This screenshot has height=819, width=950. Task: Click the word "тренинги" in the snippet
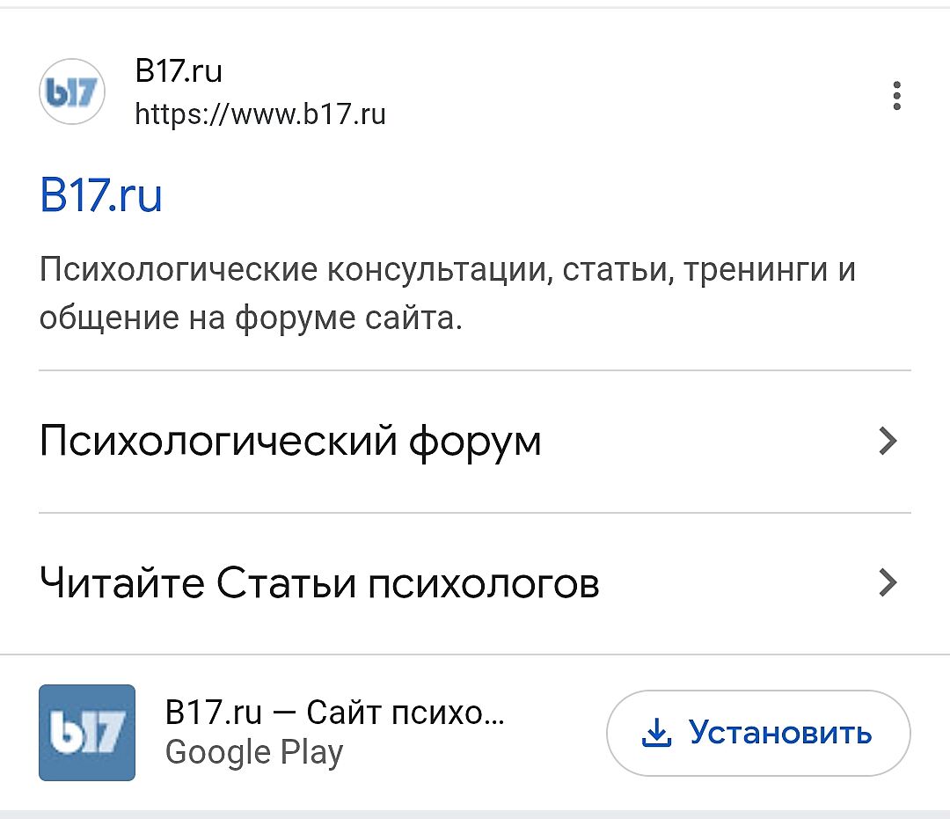tap(754, 269)
